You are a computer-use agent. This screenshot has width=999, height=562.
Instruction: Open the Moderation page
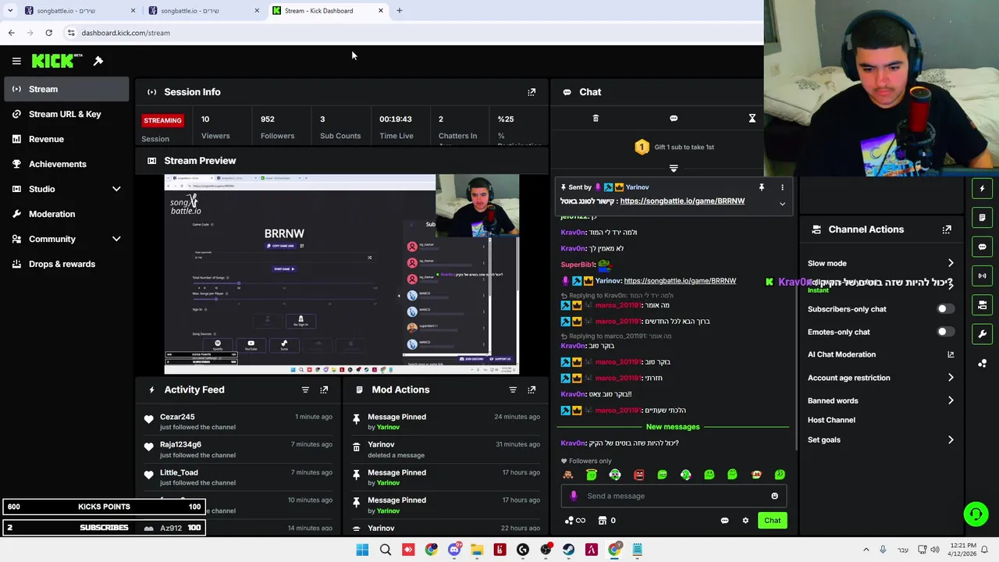pos(66,214)
